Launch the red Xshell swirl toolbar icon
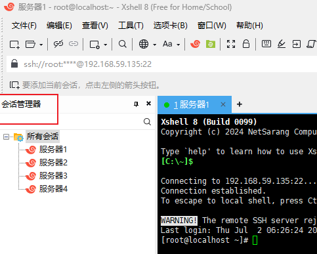The width and height of the screenshot is (317, 254). (195, 44)
